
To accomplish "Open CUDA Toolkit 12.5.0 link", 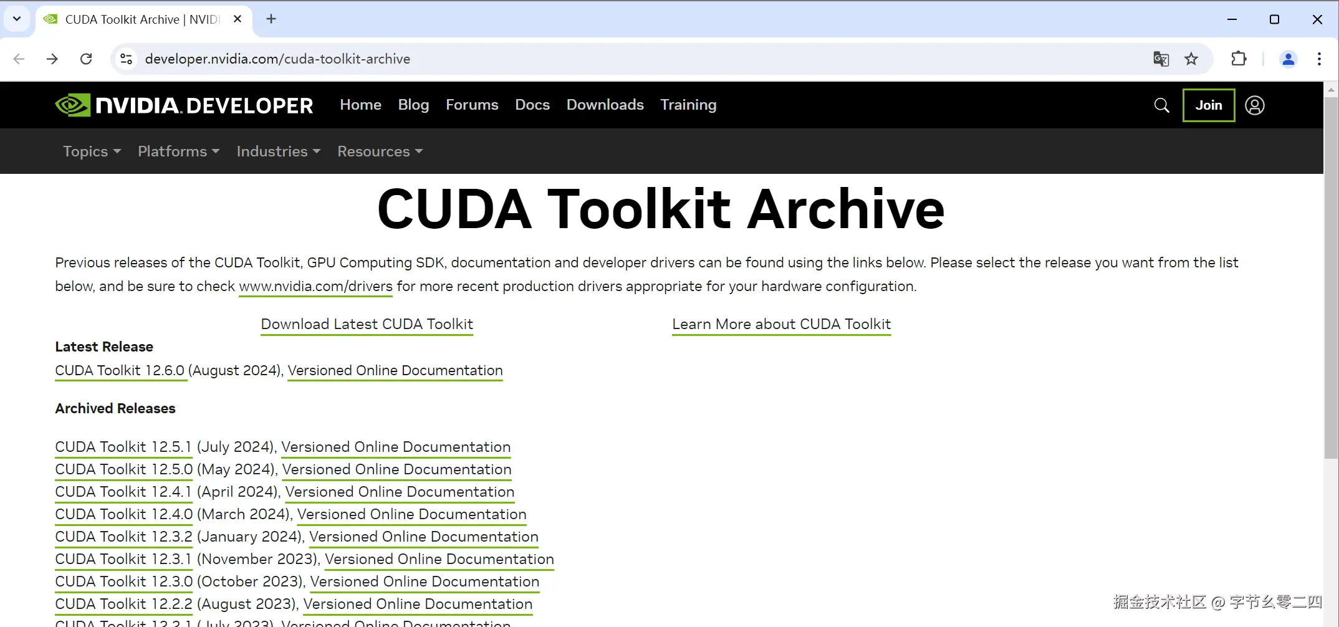I will 124,469.
